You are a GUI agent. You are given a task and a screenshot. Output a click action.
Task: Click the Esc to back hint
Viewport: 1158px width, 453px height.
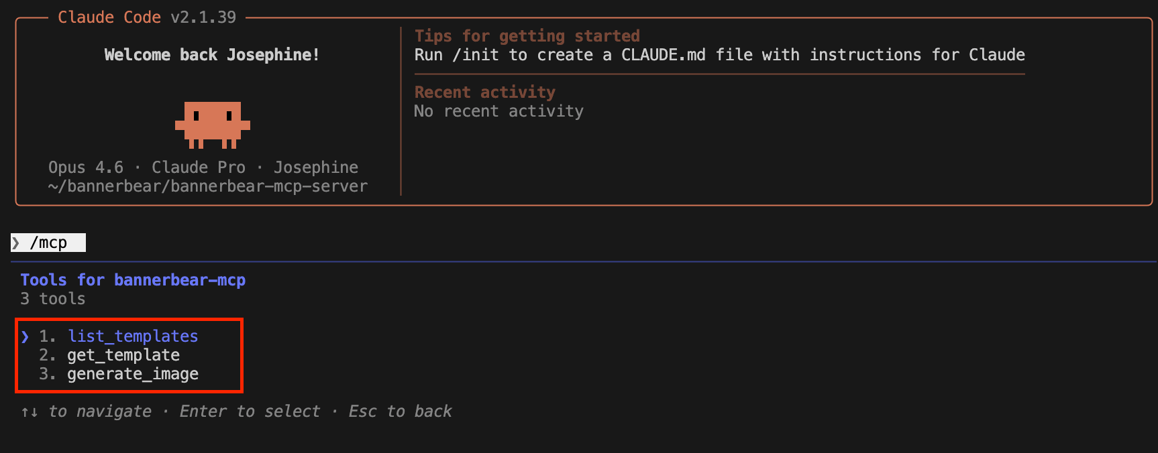(400, 411)
